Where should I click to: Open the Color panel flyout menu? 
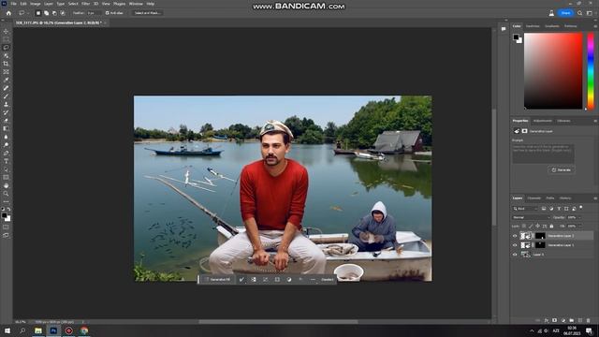point(595,26)
